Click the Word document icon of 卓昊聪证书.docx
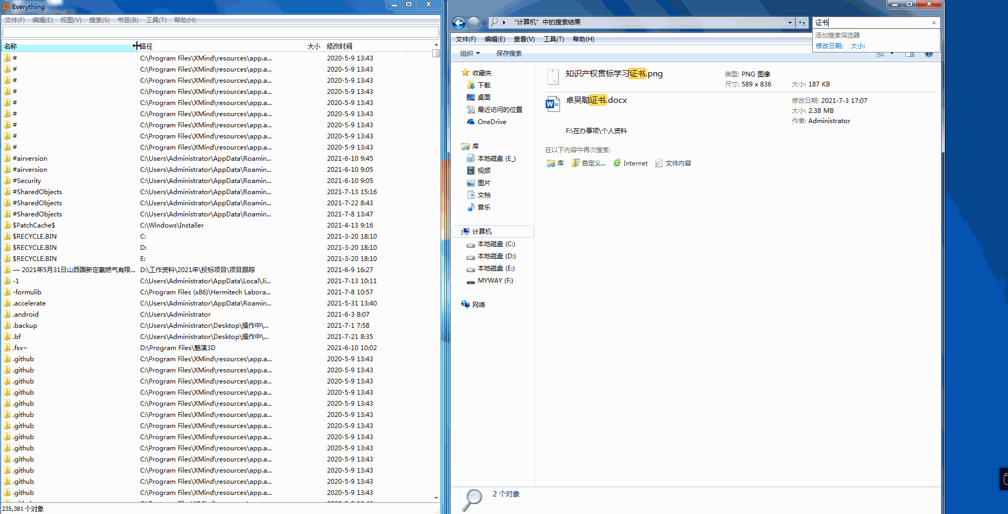1008x514 pixels. pos(553,103)
